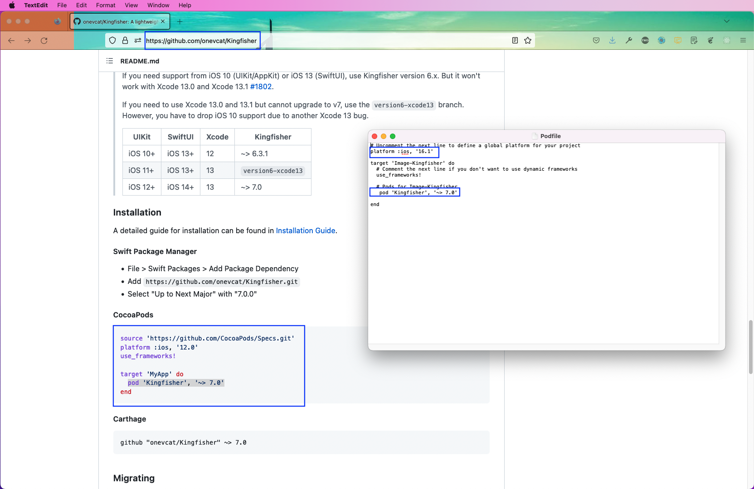This screenshot has width=754, height=489.
Task: Open the Apple menu
Action: coord(12,5)
